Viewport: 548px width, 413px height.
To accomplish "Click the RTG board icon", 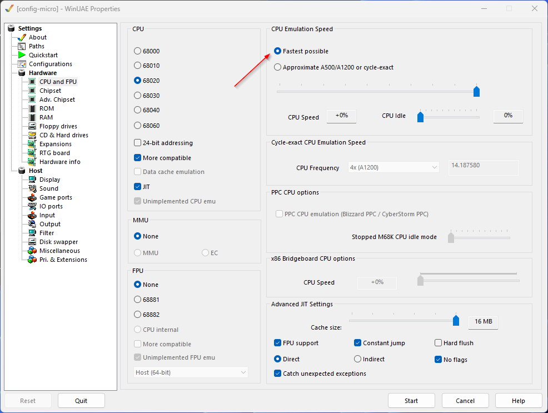I will pyautogui.click(x=32, y=153).
